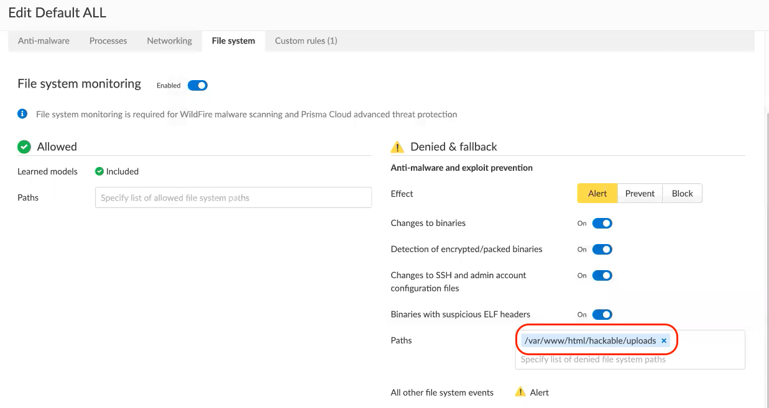
Task: Focus the denied file system paths input
Action: coord(629,359)
